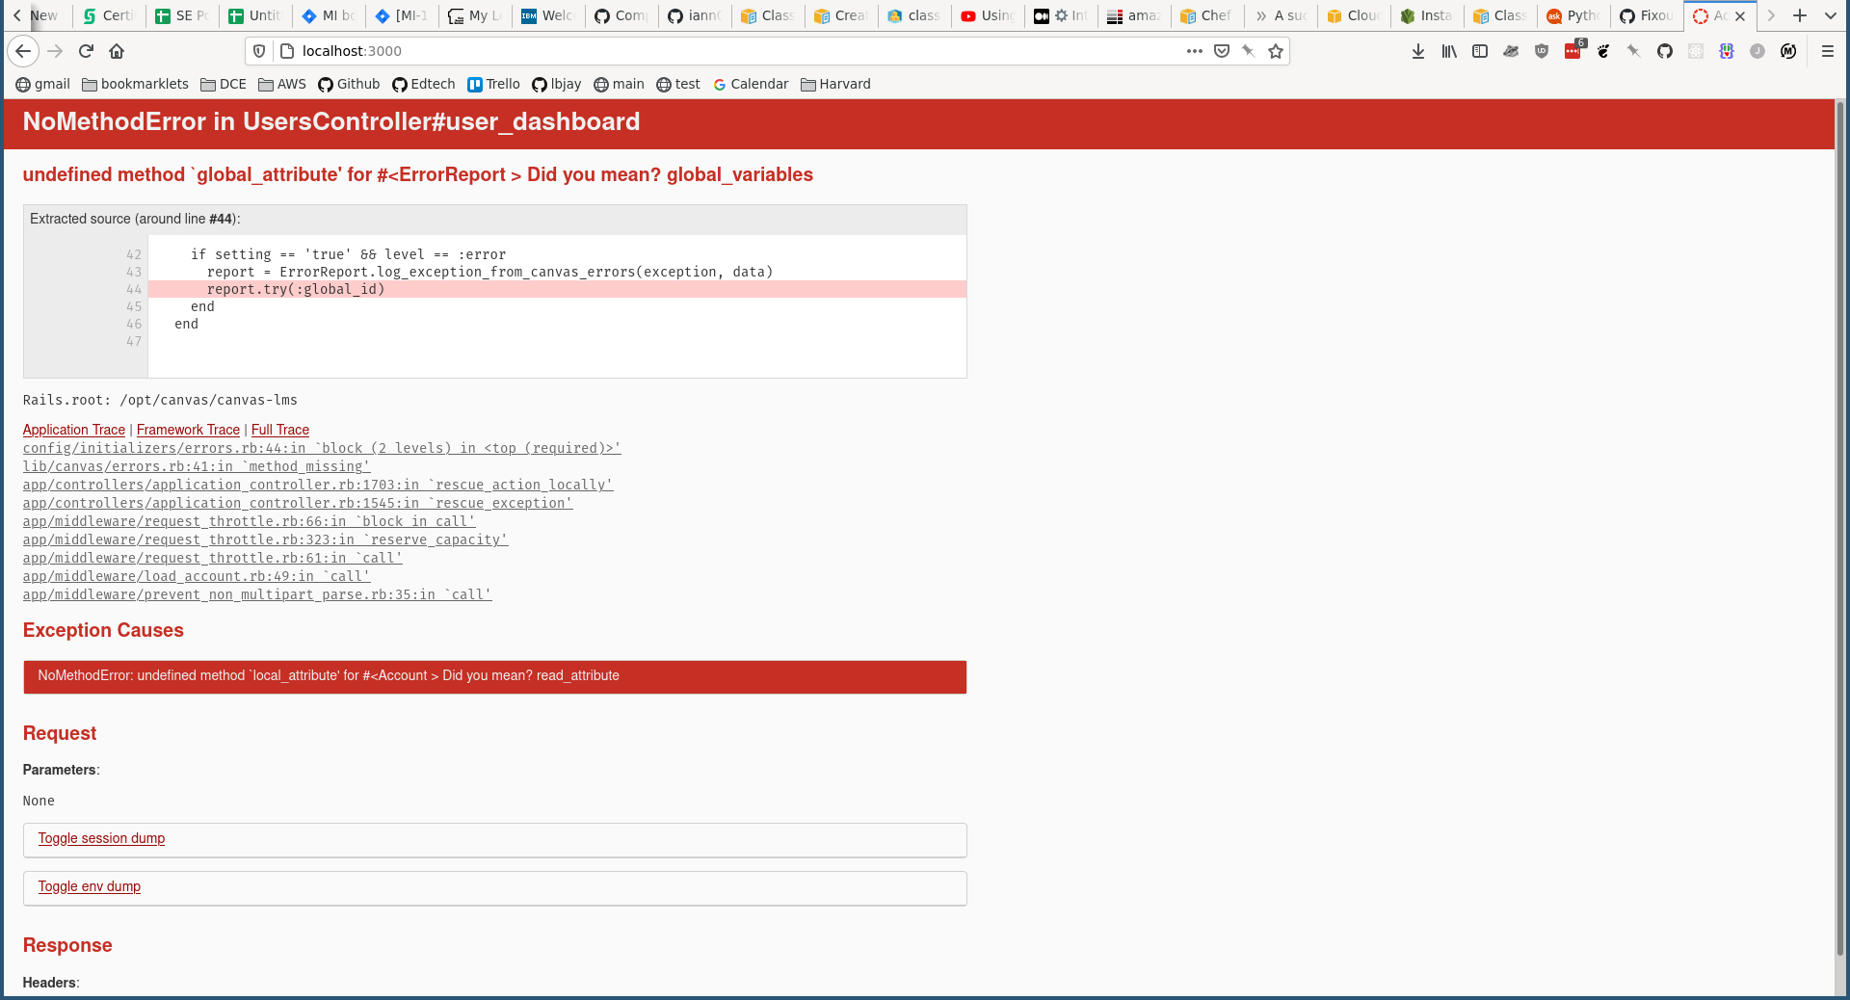Open the Calendar bookmark
The width and height of the screenshot is (1850, 1000).
[751, 84]
